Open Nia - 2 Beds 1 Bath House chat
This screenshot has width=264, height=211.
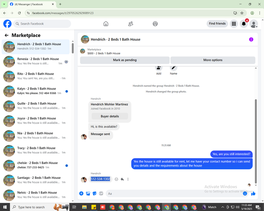pyautogui.click(x=36, y=136)
